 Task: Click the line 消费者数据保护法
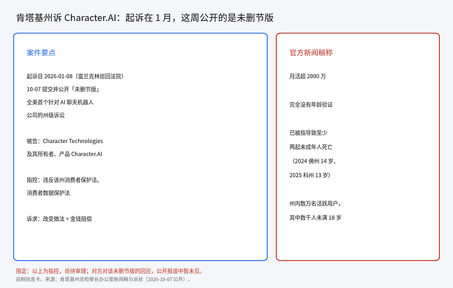click(x=48, y=193)
